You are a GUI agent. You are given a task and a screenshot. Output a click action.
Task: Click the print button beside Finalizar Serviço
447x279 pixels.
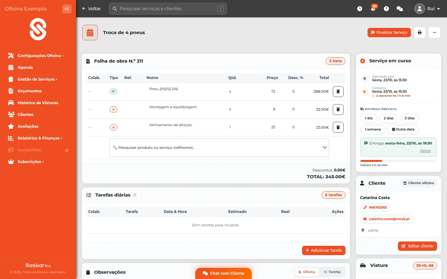[x=420, y=33]
